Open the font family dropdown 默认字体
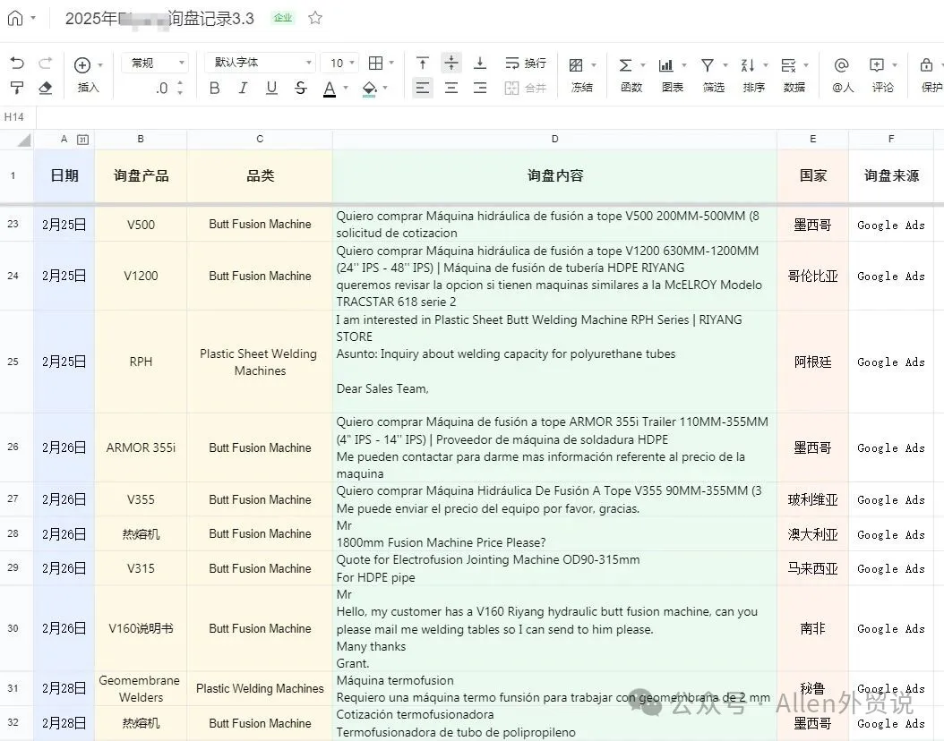Viewport: 944px width, 741px height. tap(260, 63)
